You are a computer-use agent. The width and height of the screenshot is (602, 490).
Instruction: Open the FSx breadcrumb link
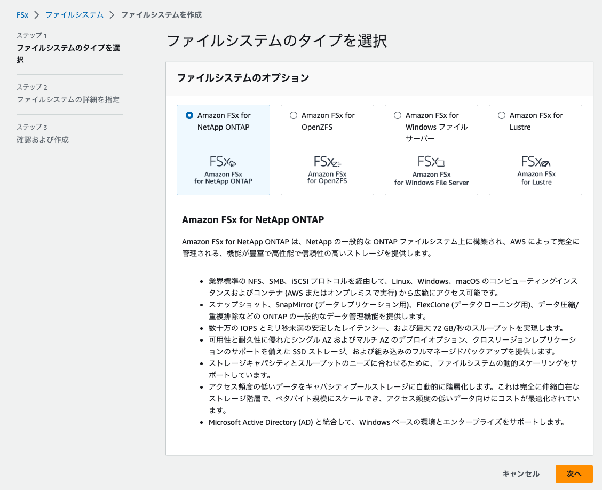pos(22,15)
